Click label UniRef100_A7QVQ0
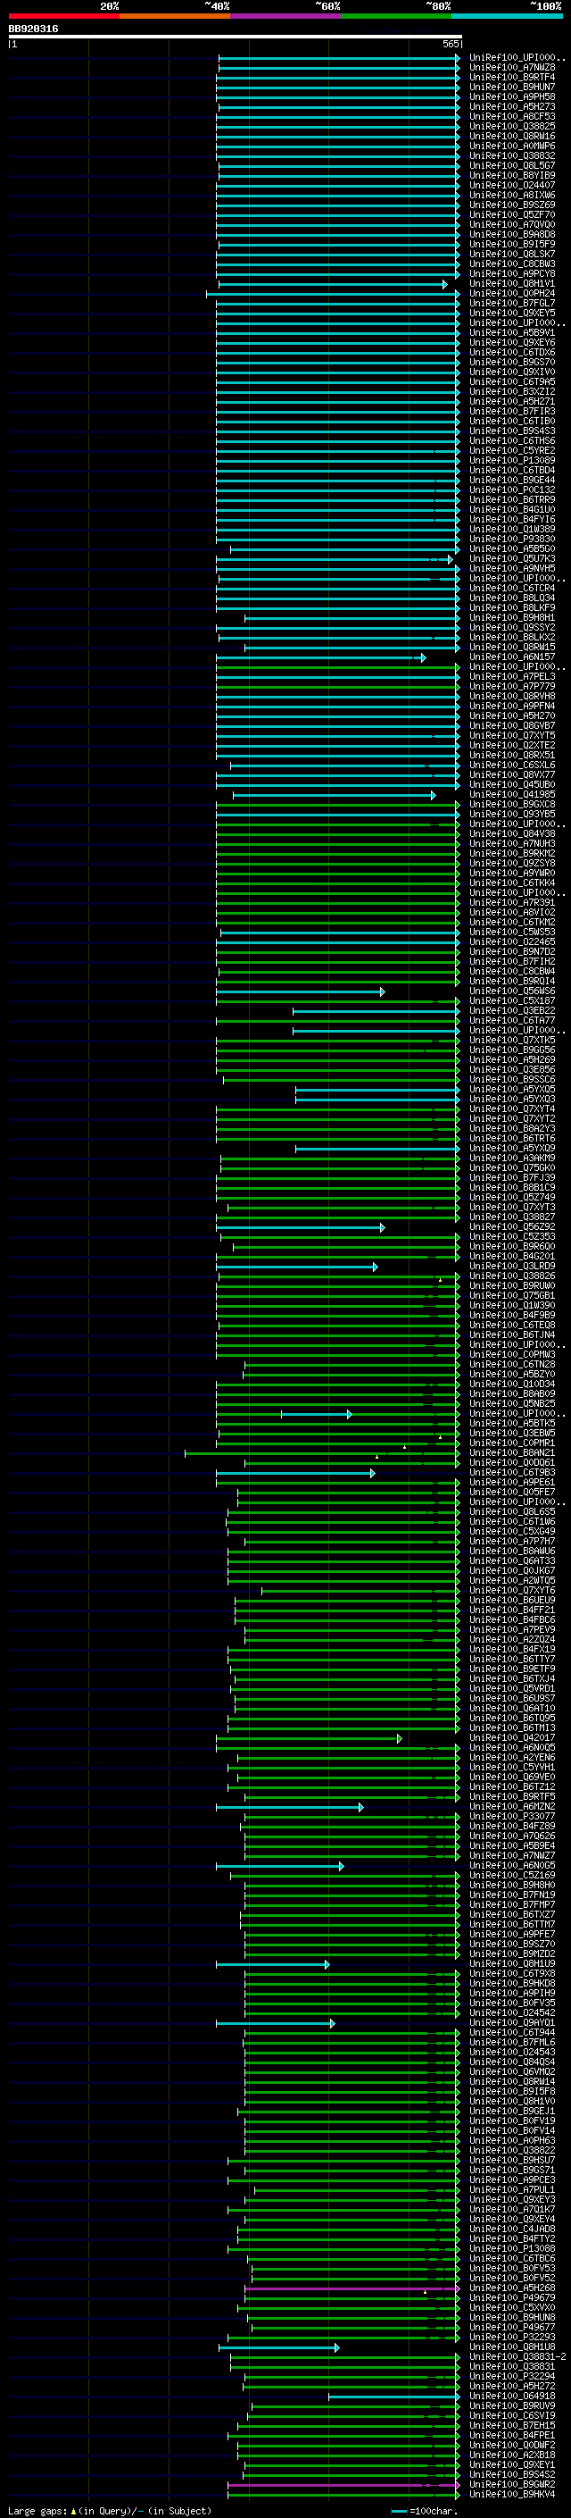 coord(512,225)
